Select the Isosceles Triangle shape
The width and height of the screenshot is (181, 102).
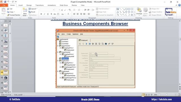(118, 12)
